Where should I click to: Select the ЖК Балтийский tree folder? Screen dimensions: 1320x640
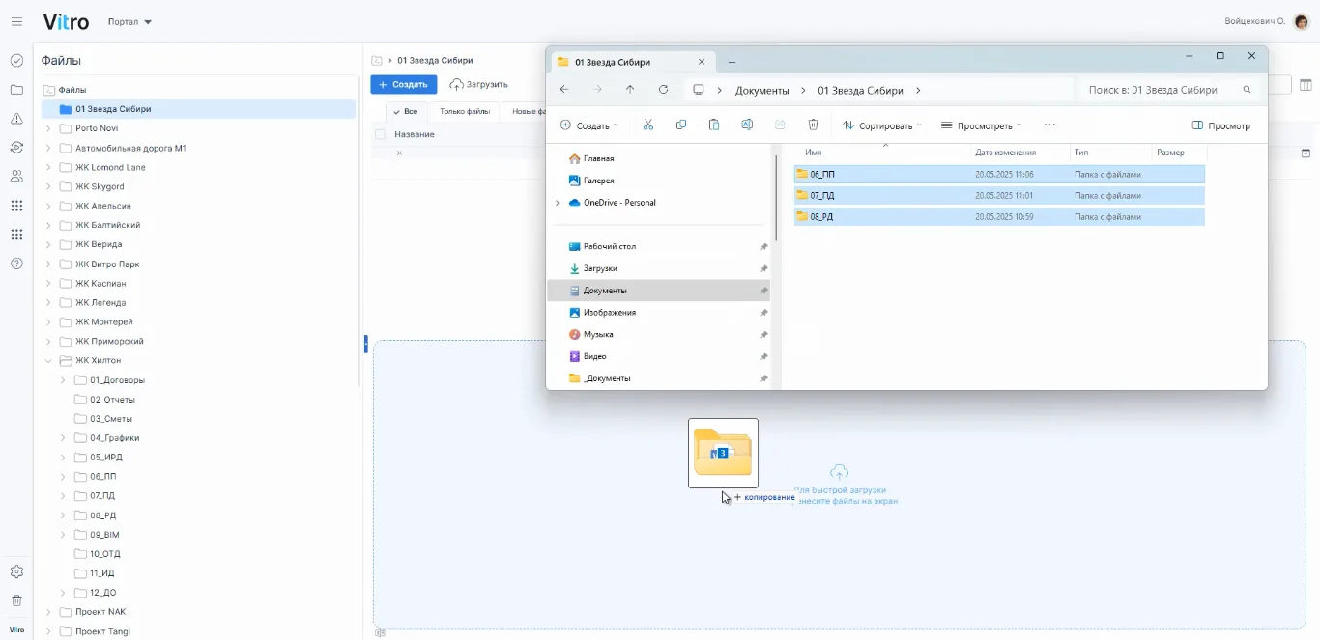pyautogui.click(x=107, y=225)
